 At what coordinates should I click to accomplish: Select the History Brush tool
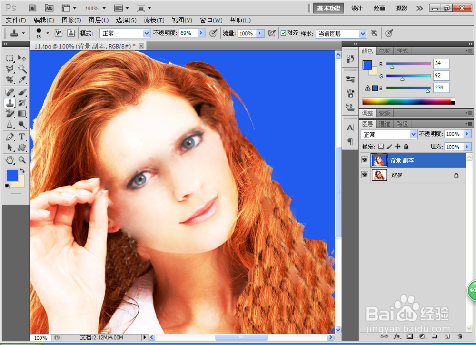[x=22, y=103]
